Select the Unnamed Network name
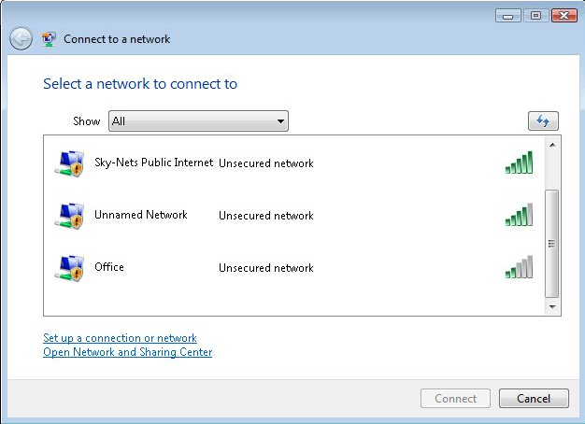Screen dimensions: 585x424 pos(141,215)
